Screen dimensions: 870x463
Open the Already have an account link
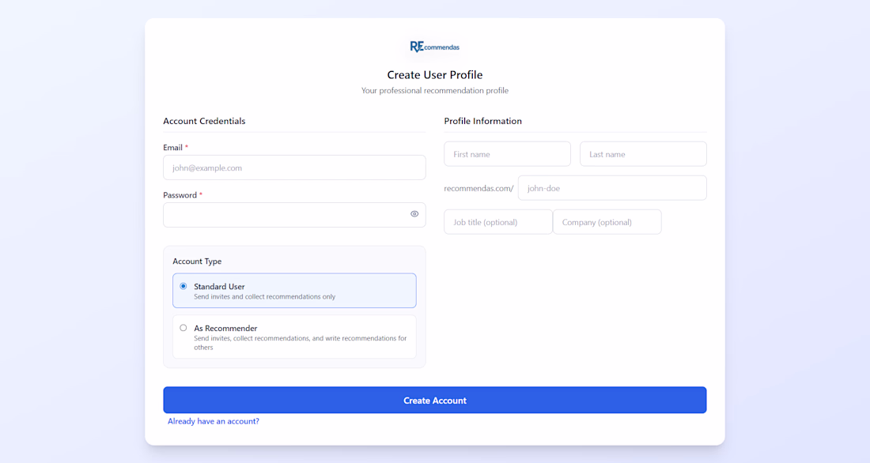pyautogui.click(x=214, y=421)
